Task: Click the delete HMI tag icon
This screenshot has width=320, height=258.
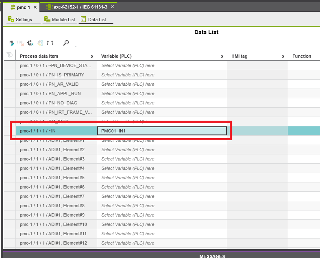Action: (x=20, y=43)
